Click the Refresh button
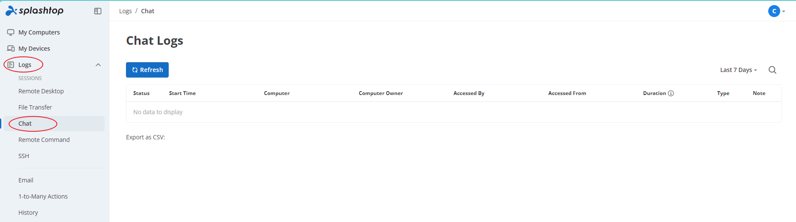This screenshot has height=222, width=796. point(147,70)
